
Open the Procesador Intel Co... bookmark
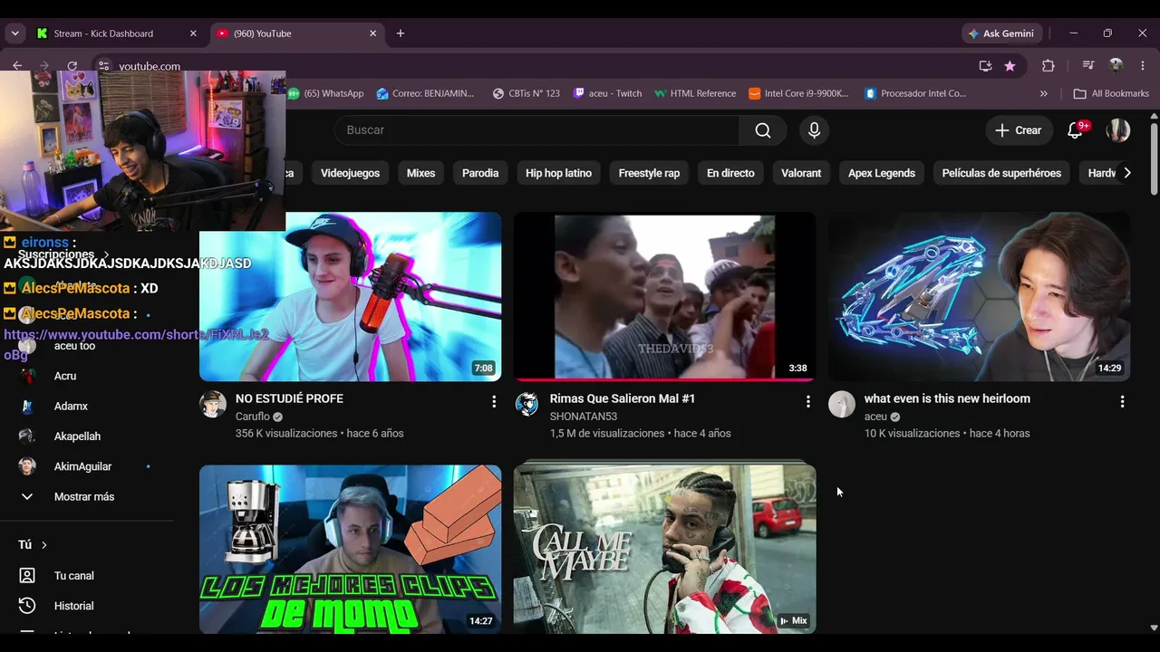[x=915, y=93]
